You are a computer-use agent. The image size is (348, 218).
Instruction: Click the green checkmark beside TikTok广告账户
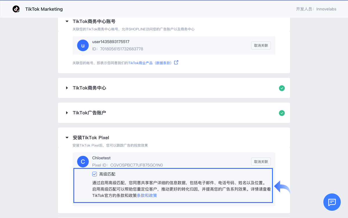tap(282, 113)
